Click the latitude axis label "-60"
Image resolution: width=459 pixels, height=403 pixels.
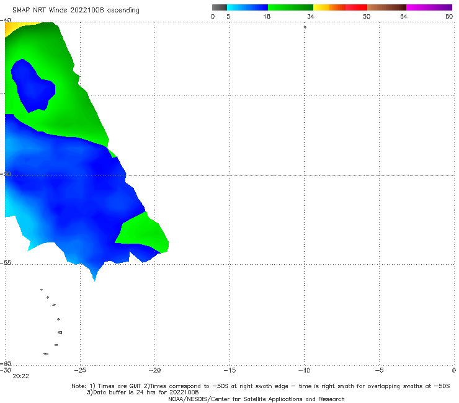(x=6, y=363)
